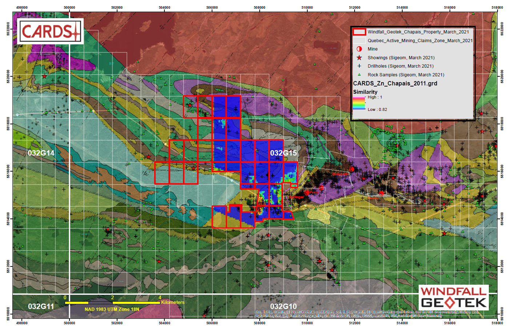This screenshot has width=507, height=329.
Task: Click 'Rock Samples (Sigeom, March 2021)' legend text
Action: pyautogui.click(x=406, y=75)
